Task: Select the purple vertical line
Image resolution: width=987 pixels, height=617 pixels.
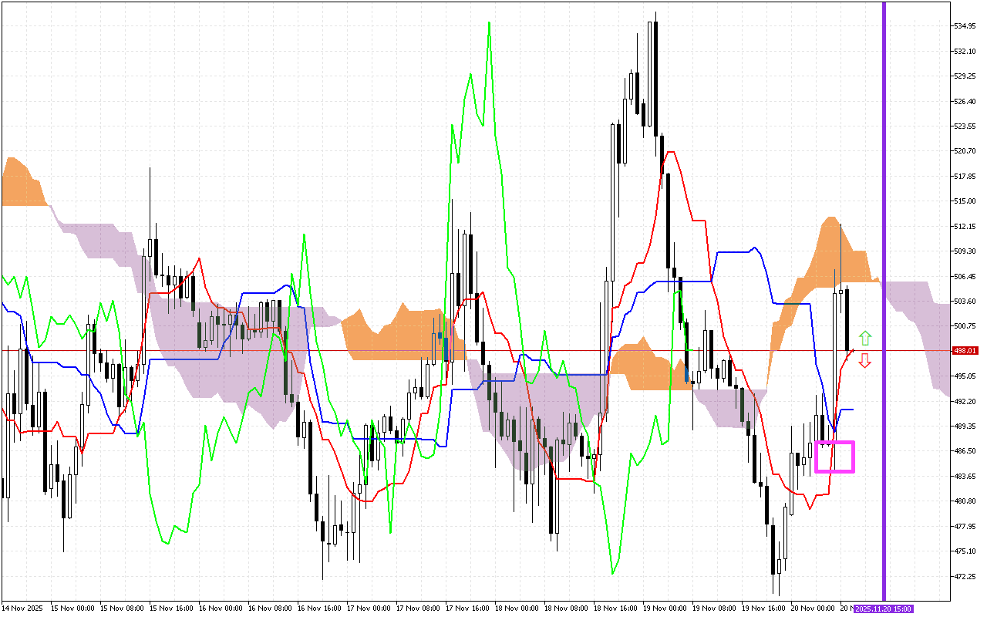Action: click(884, 231)
